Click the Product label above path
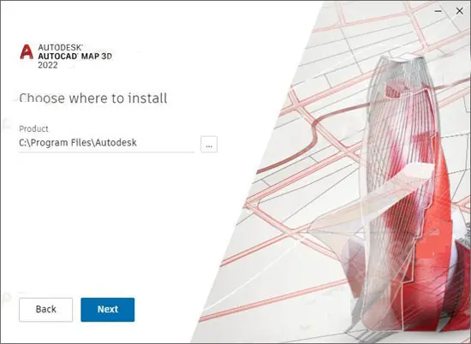The width and height of the screenshot is (471, 344). tap(33, 128)
